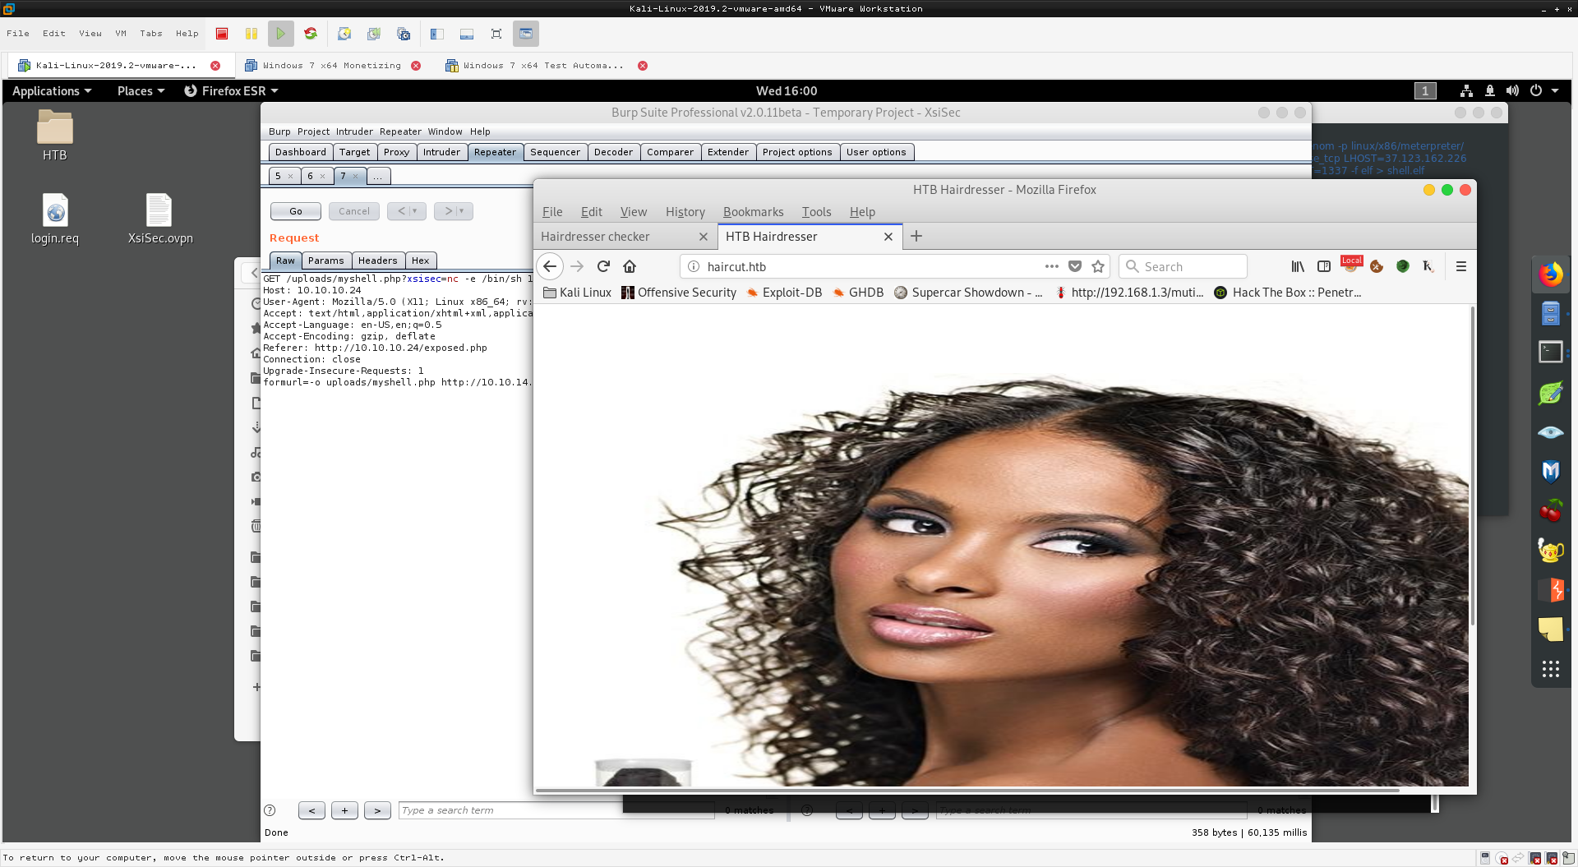Suspend the VM with the yellow pause icon

pos(251,34)
